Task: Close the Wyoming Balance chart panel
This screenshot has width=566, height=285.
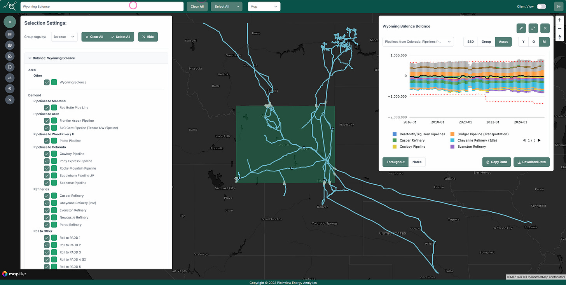Action: point(545,28)
